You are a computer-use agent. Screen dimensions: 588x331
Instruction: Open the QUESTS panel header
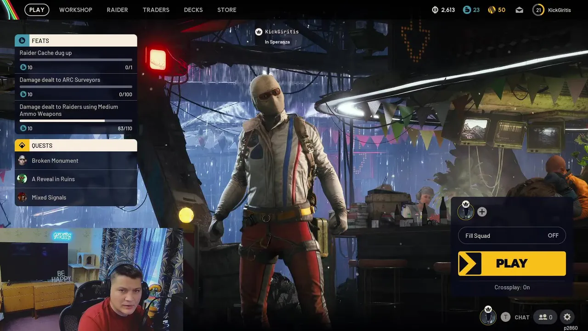(76, 145)
